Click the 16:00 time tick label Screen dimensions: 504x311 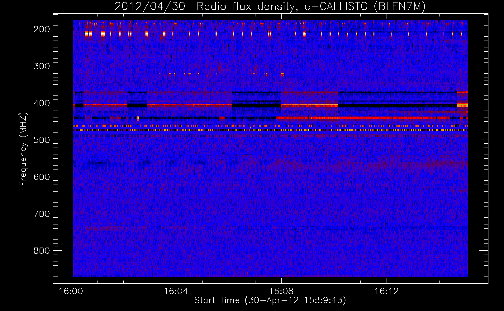[71, 291]
